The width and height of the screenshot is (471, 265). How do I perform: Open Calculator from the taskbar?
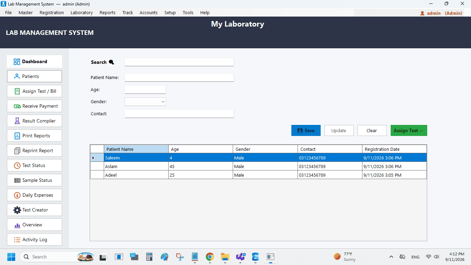[x=149, y=257]
